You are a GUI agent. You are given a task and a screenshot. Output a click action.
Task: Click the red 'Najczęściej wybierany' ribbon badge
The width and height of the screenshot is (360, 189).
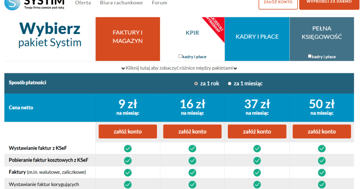pos(215,27)
